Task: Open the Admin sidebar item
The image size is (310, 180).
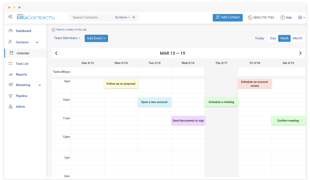Action: [20, 107]
